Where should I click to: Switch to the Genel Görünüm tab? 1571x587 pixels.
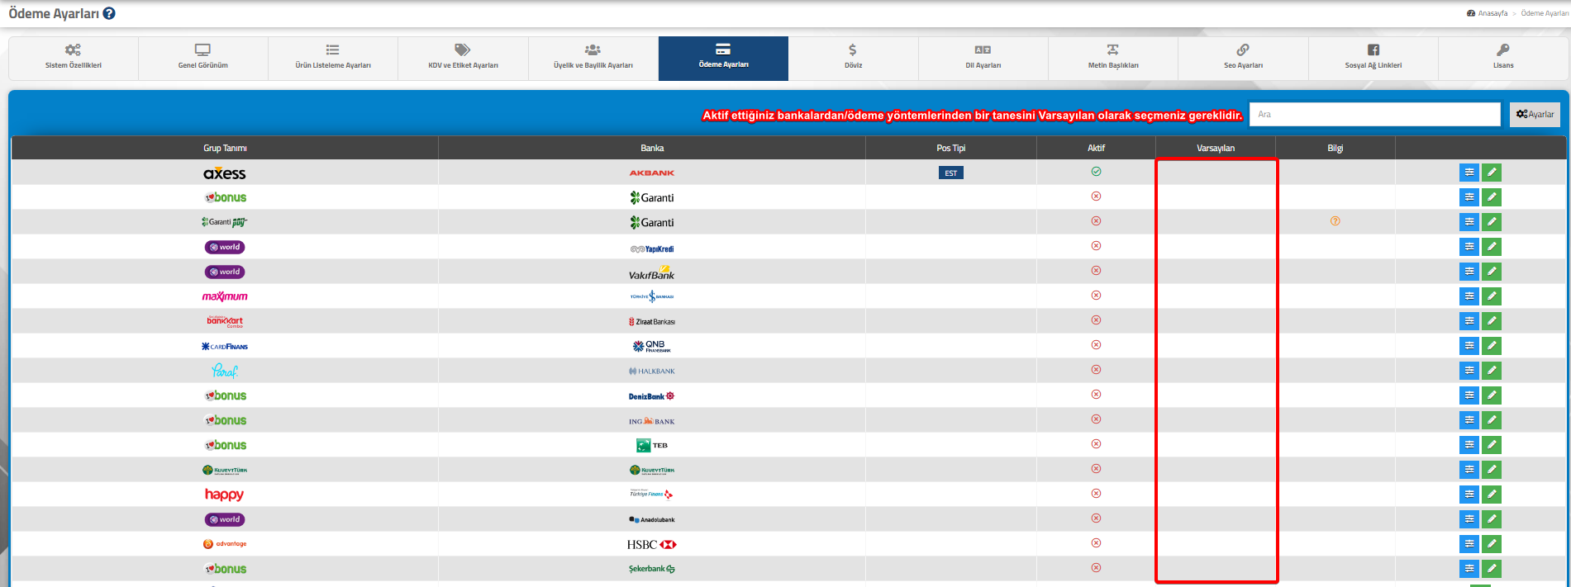[203, 58]
